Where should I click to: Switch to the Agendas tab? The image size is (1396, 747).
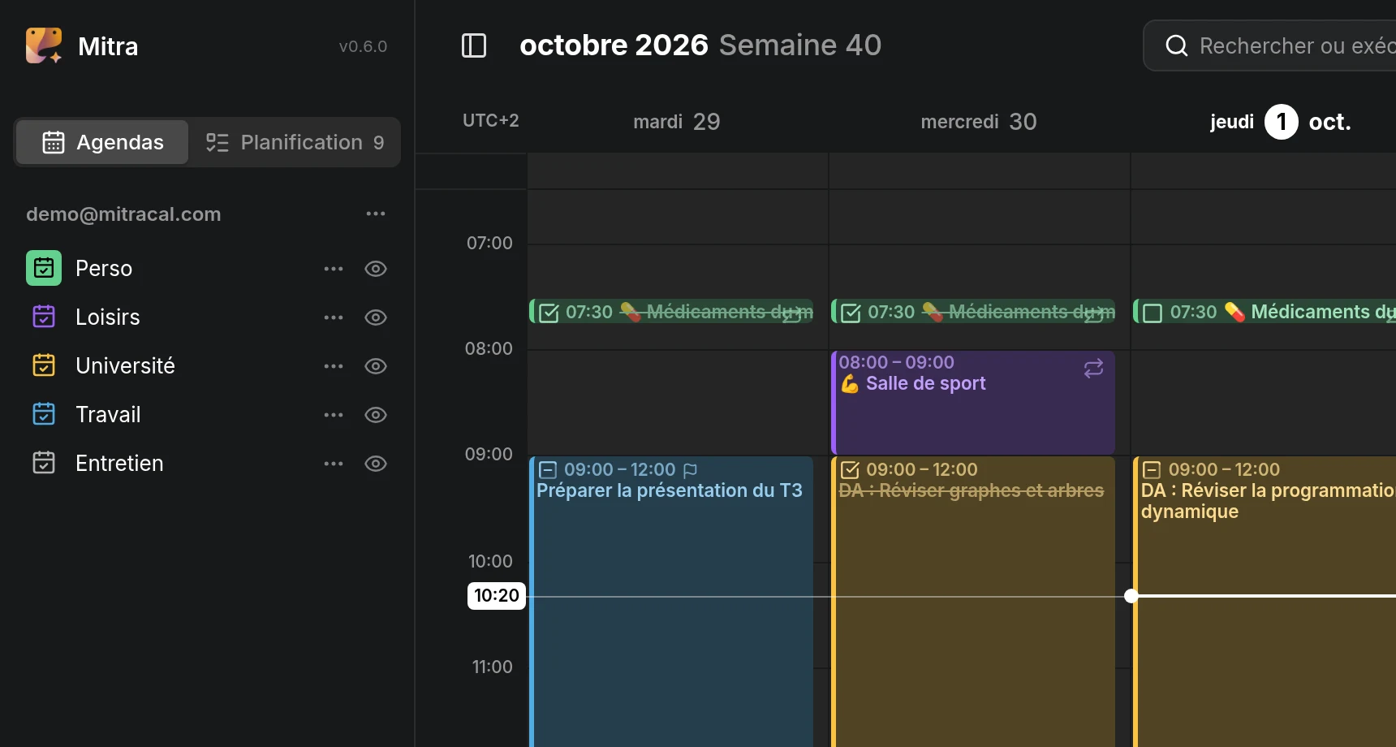(102, 142)
